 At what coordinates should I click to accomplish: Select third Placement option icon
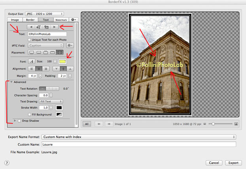pyautogui.click(x=45, y=52)
